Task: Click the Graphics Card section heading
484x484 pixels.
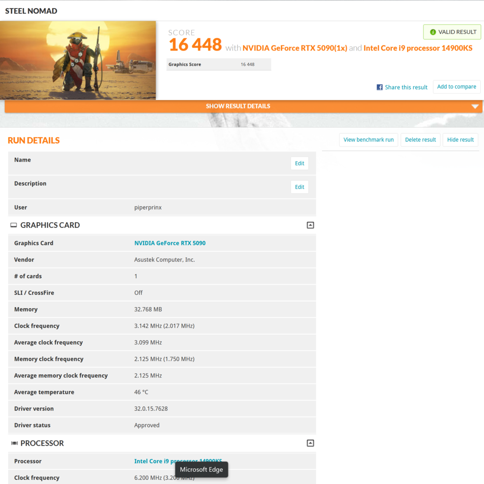Action: [50, 225]
